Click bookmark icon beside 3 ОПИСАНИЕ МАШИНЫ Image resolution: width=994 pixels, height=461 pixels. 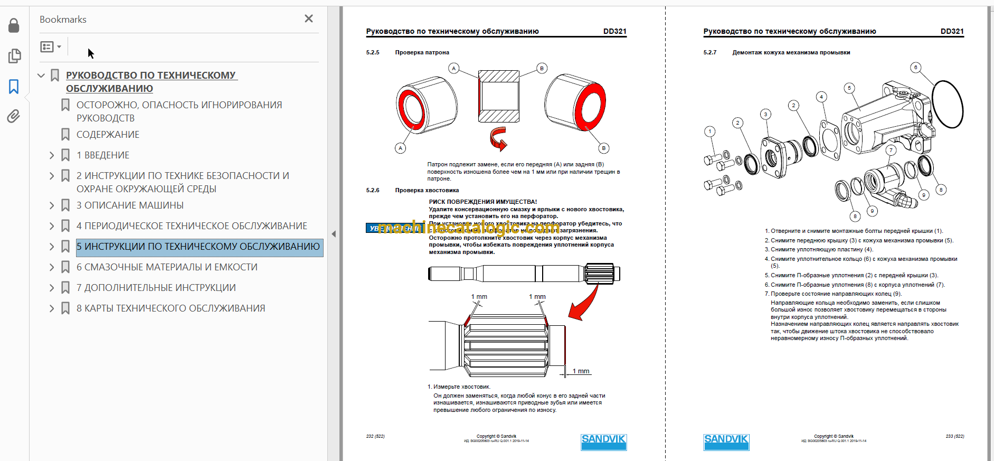65,205
